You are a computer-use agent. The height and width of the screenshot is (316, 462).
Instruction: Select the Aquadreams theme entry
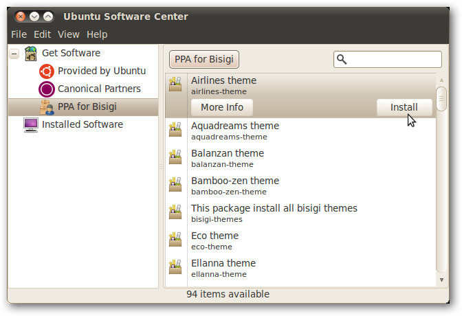pyautogui.click(x=300, y=131)
